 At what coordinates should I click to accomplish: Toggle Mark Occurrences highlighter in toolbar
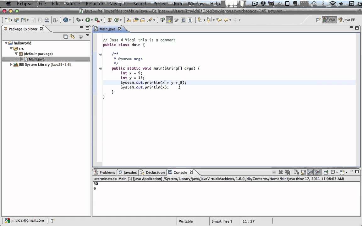click(169, 20)
